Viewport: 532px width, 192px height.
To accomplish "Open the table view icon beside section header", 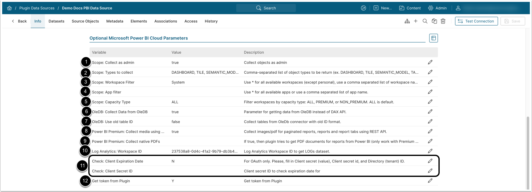I will click(x=434, y=38).
